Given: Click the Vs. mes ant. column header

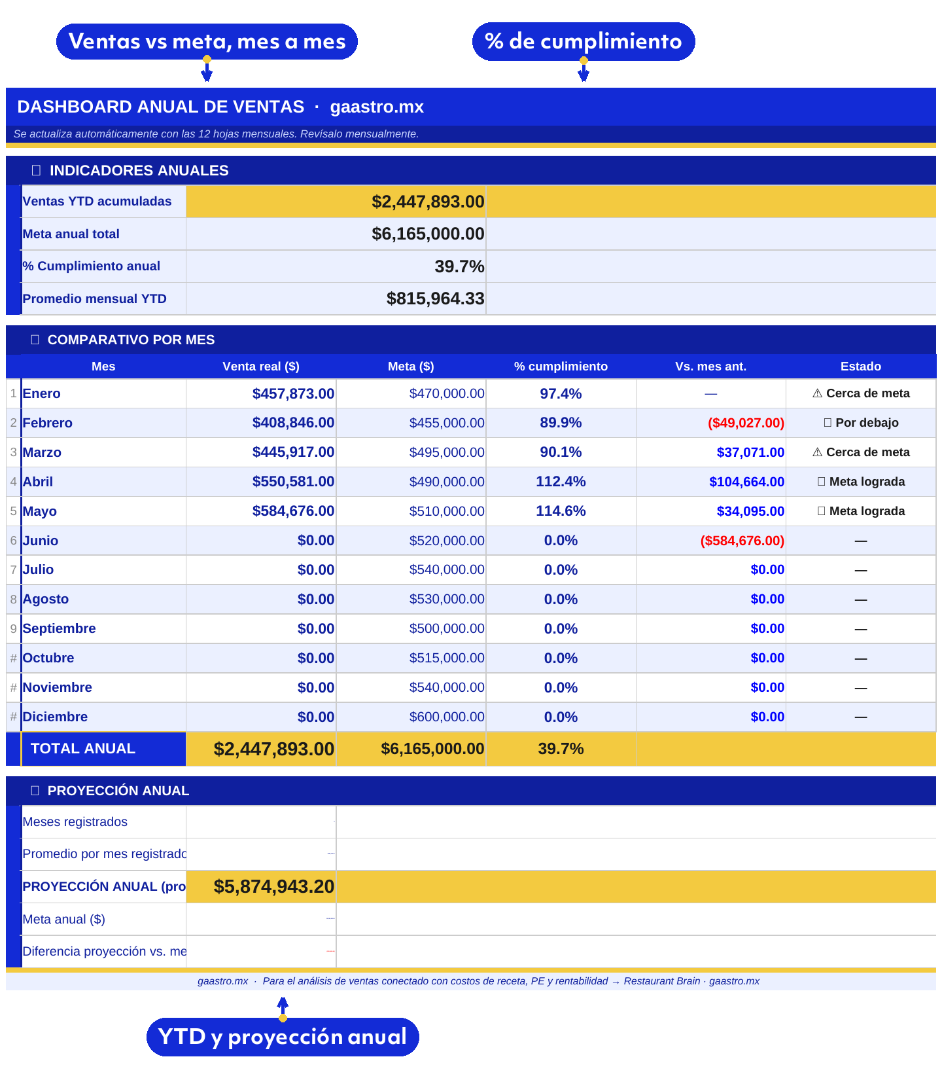Looking at the screenshot, I should (x=711, y=367).
